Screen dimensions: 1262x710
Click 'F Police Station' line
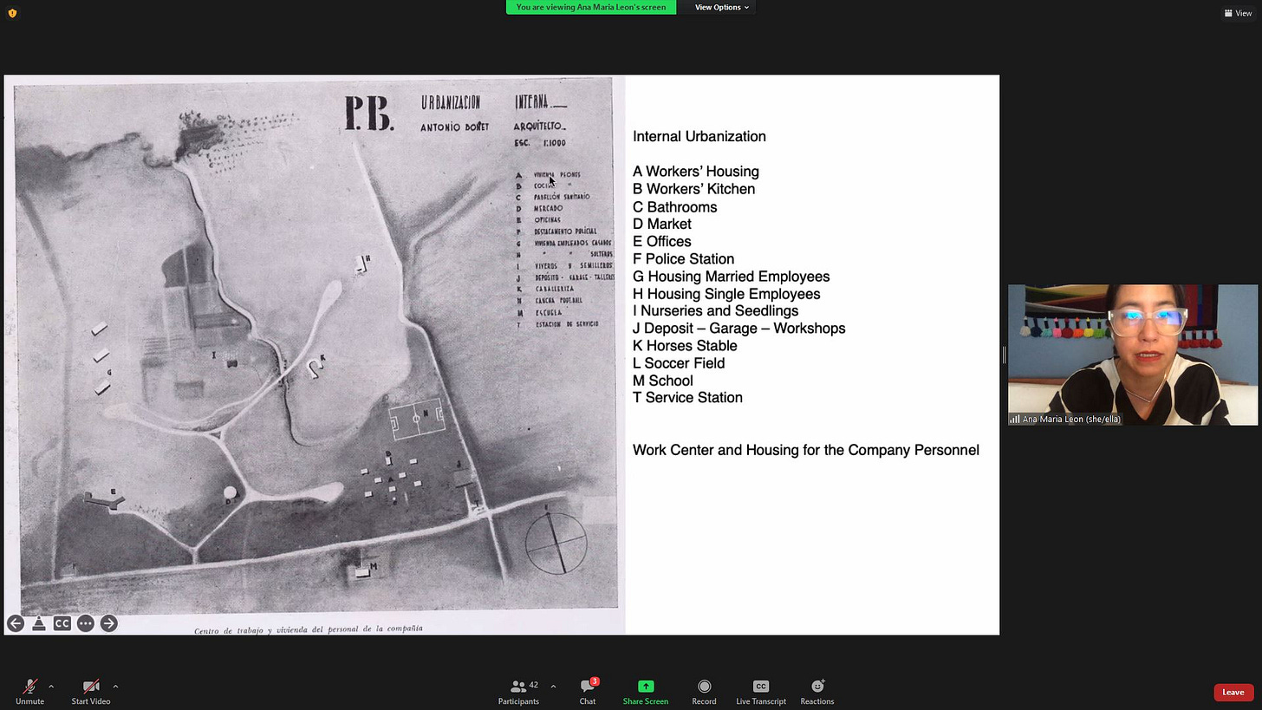pyautogui.click(x=683, y=258)
